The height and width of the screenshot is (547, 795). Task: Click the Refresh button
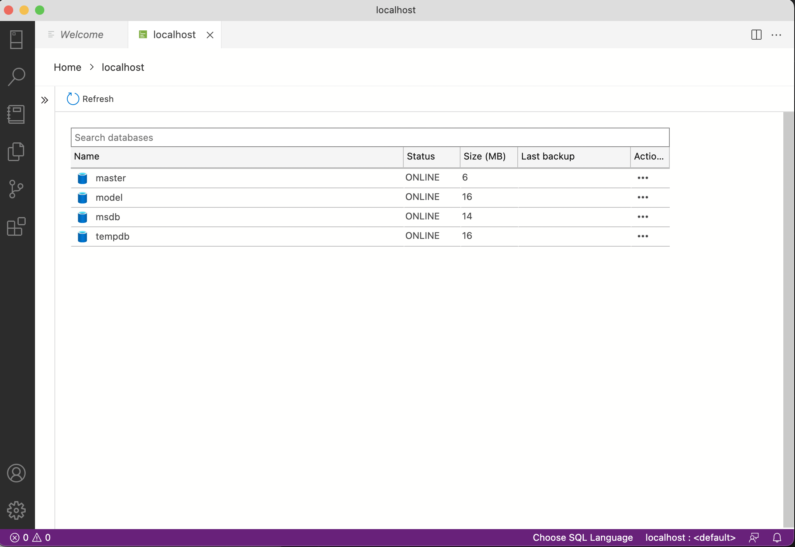click(x=90, y=99)
